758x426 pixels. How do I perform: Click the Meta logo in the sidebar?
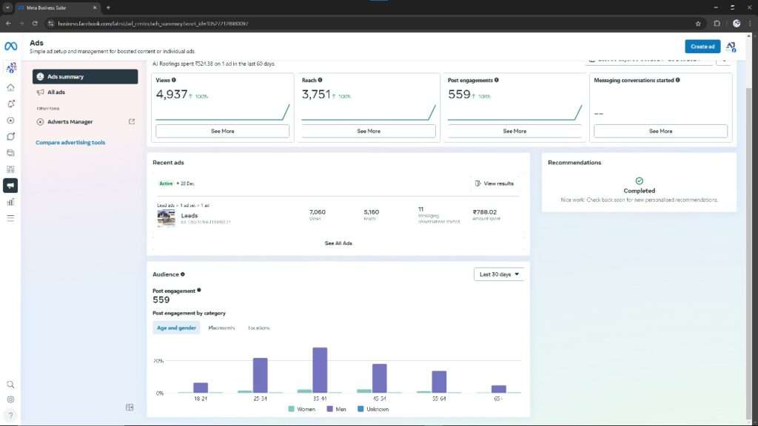(10, 47)
